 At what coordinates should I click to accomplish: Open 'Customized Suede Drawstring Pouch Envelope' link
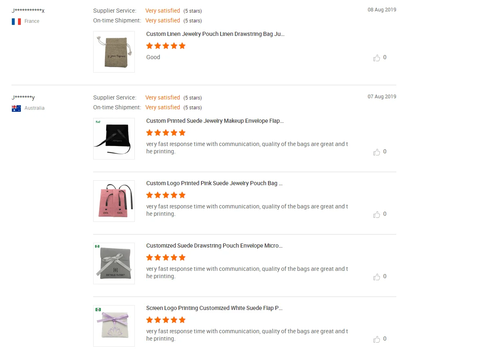tap(214, 246)
